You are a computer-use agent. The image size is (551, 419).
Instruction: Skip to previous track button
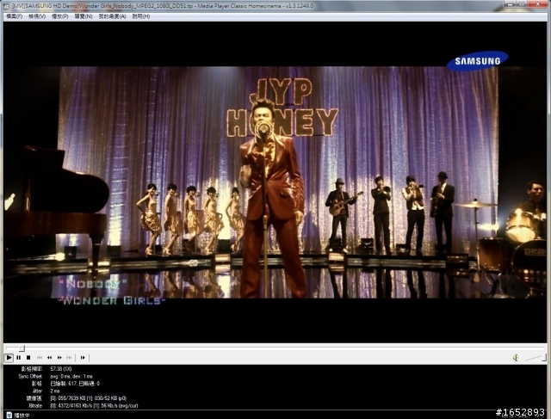(x=40, y=358)
